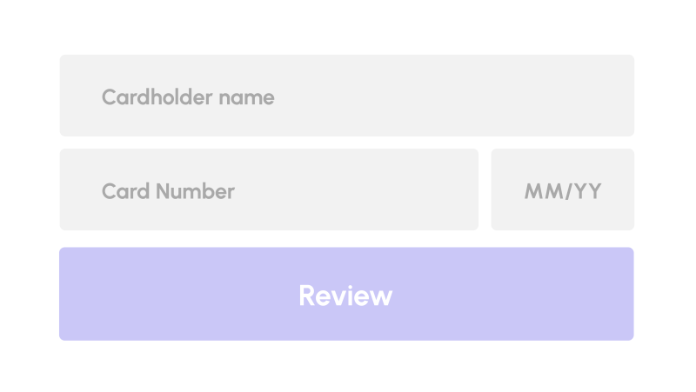Place cursor in Card Number box
The image size is (696, 392).
[x=269, y=189]
